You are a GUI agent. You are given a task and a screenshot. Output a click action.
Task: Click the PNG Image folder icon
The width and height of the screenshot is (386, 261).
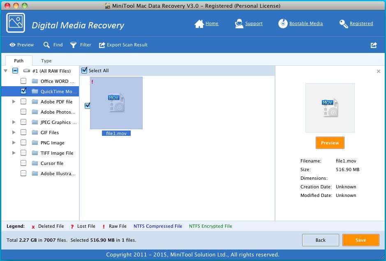click(35, 143)
